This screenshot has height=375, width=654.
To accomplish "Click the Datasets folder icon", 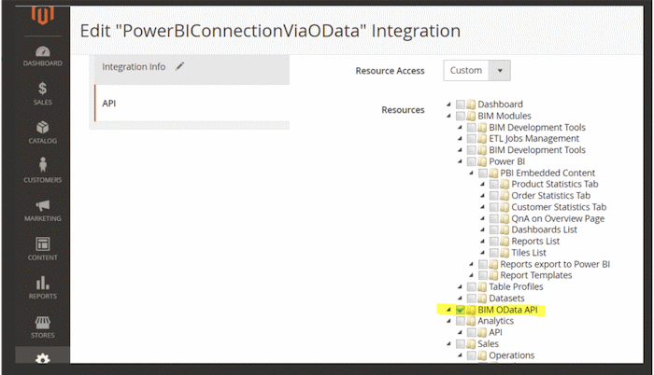I will tap(483, 299).
